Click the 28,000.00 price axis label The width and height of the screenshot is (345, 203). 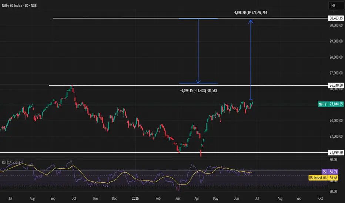coord(336,57)
